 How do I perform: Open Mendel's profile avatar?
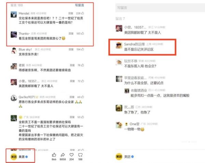pyautogui.click(x=14, y=14)
